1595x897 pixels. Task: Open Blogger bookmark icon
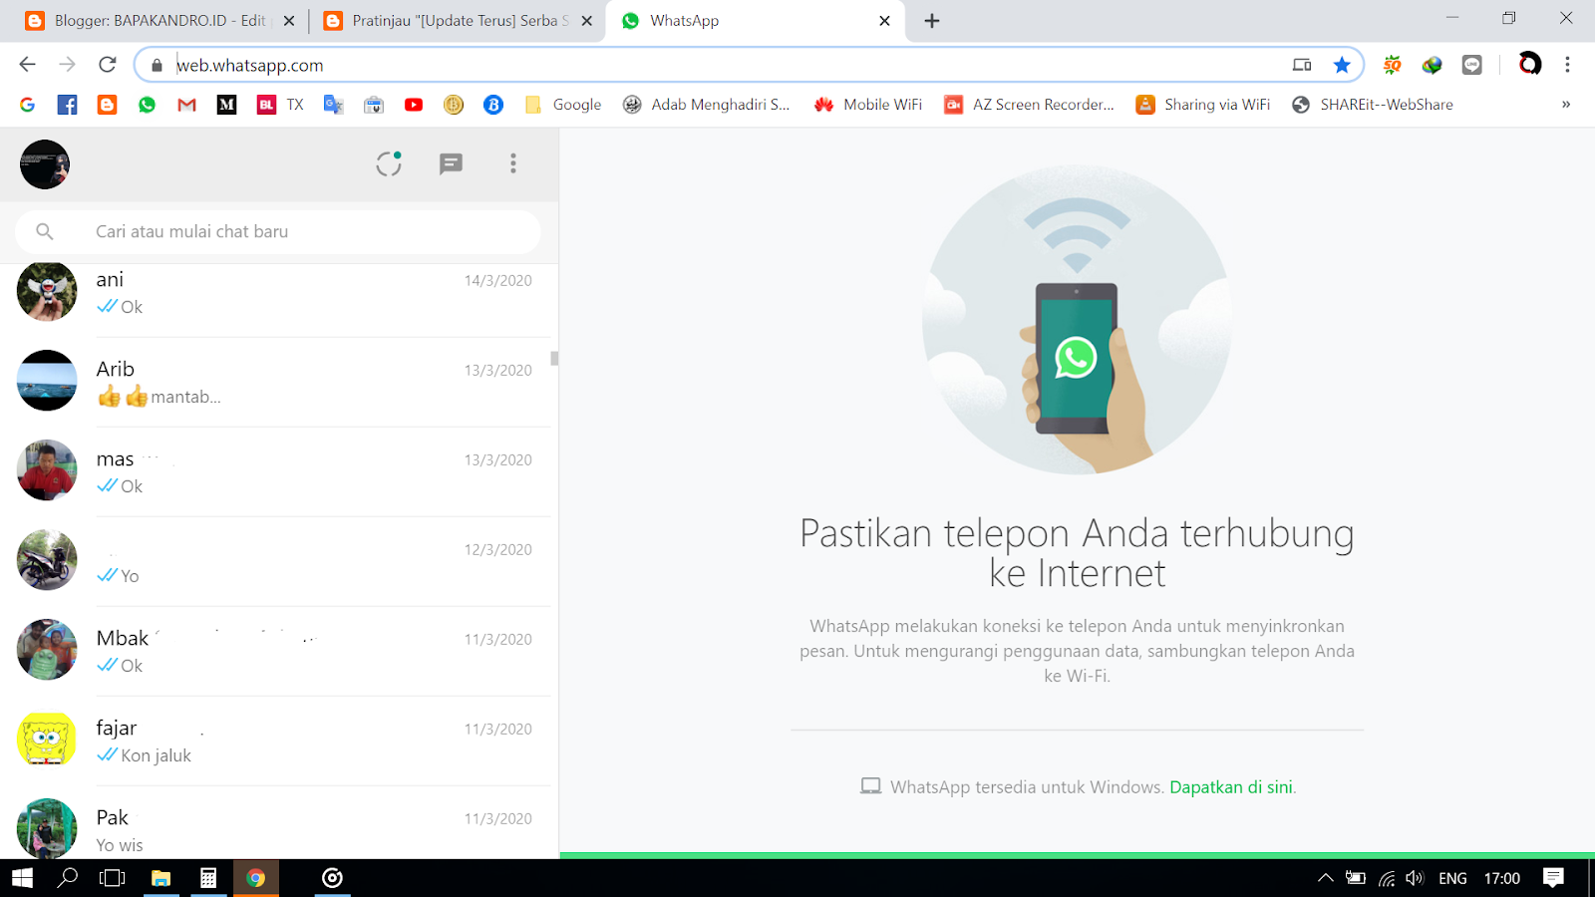click(x=107, y=105)
